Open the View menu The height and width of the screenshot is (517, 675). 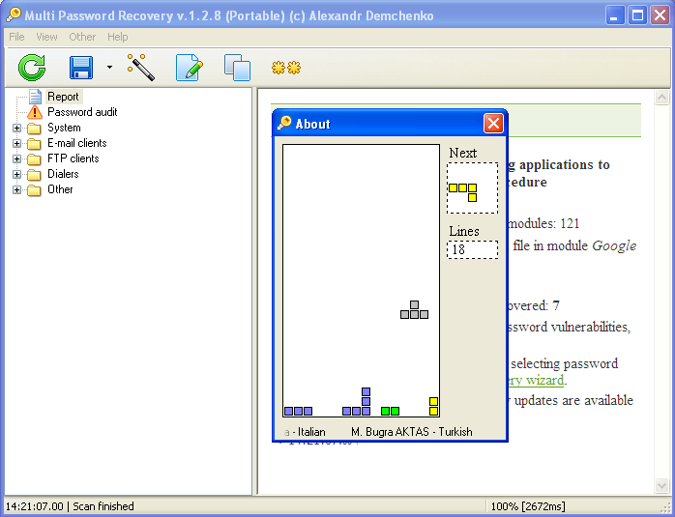coord(46,37)
